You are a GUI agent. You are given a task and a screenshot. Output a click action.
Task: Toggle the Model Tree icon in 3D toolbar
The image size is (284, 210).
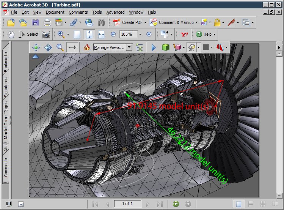[x=140, y=47]
